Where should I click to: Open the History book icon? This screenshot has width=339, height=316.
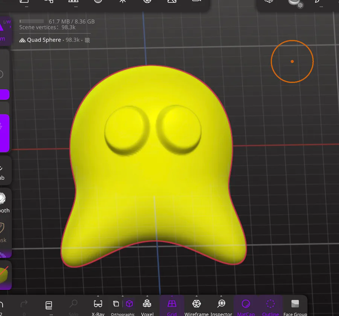[x=49, y=305]
